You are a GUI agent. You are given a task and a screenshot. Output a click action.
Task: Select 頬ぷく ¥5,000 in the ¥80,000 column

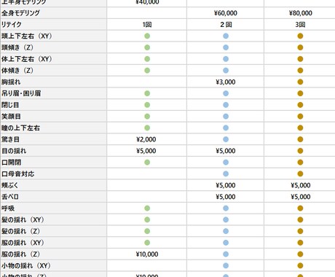tap(301, 185)
